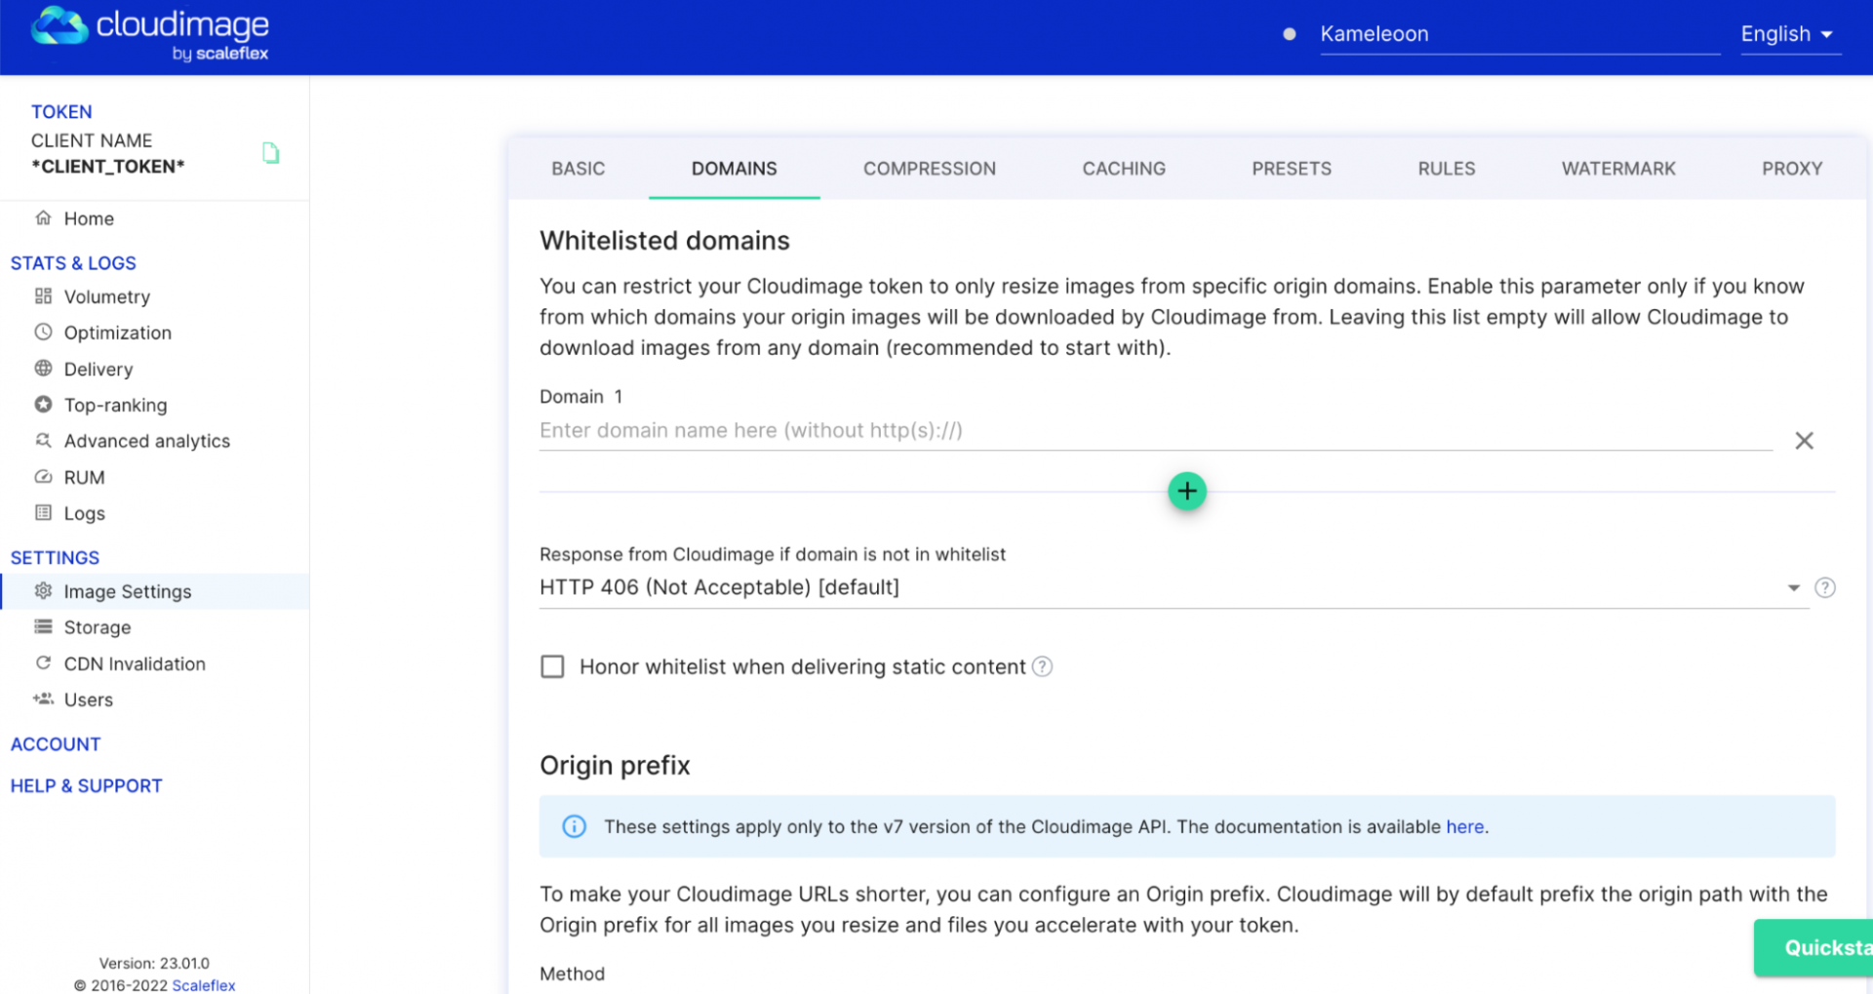1873x994 pixels.
Task: Click the green plus button to add domain
Action: [x=1186, y=492]
